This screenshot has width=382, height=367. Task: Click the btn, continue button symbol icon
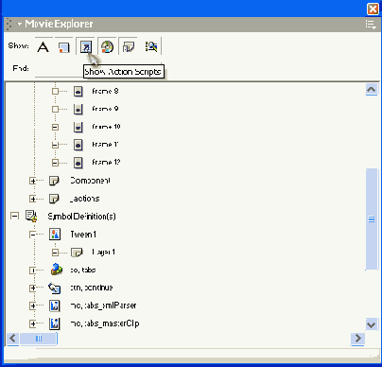pos(55,288)
